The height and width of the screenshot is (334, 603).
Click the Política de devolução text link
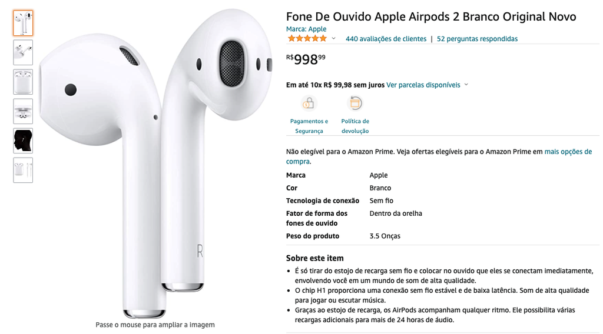click(355, 126)
